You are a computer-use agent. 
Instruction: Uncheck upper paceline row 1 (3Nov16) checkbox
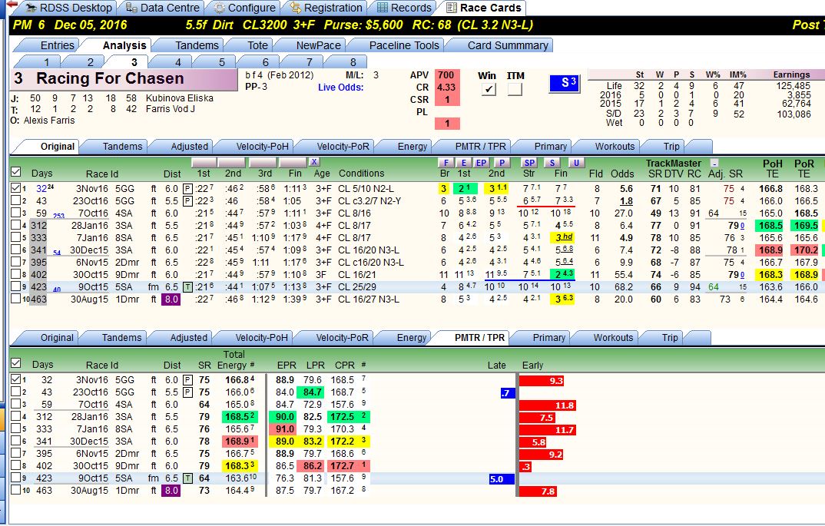pyautogui.click(x=16, y=188)
